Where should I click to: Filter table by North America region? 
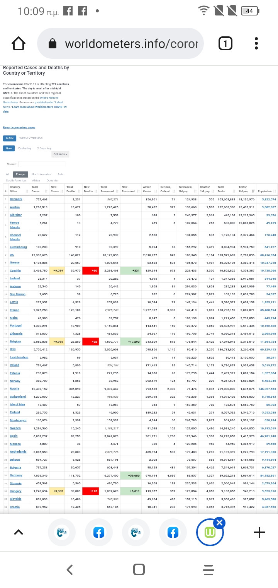(41, 174)
